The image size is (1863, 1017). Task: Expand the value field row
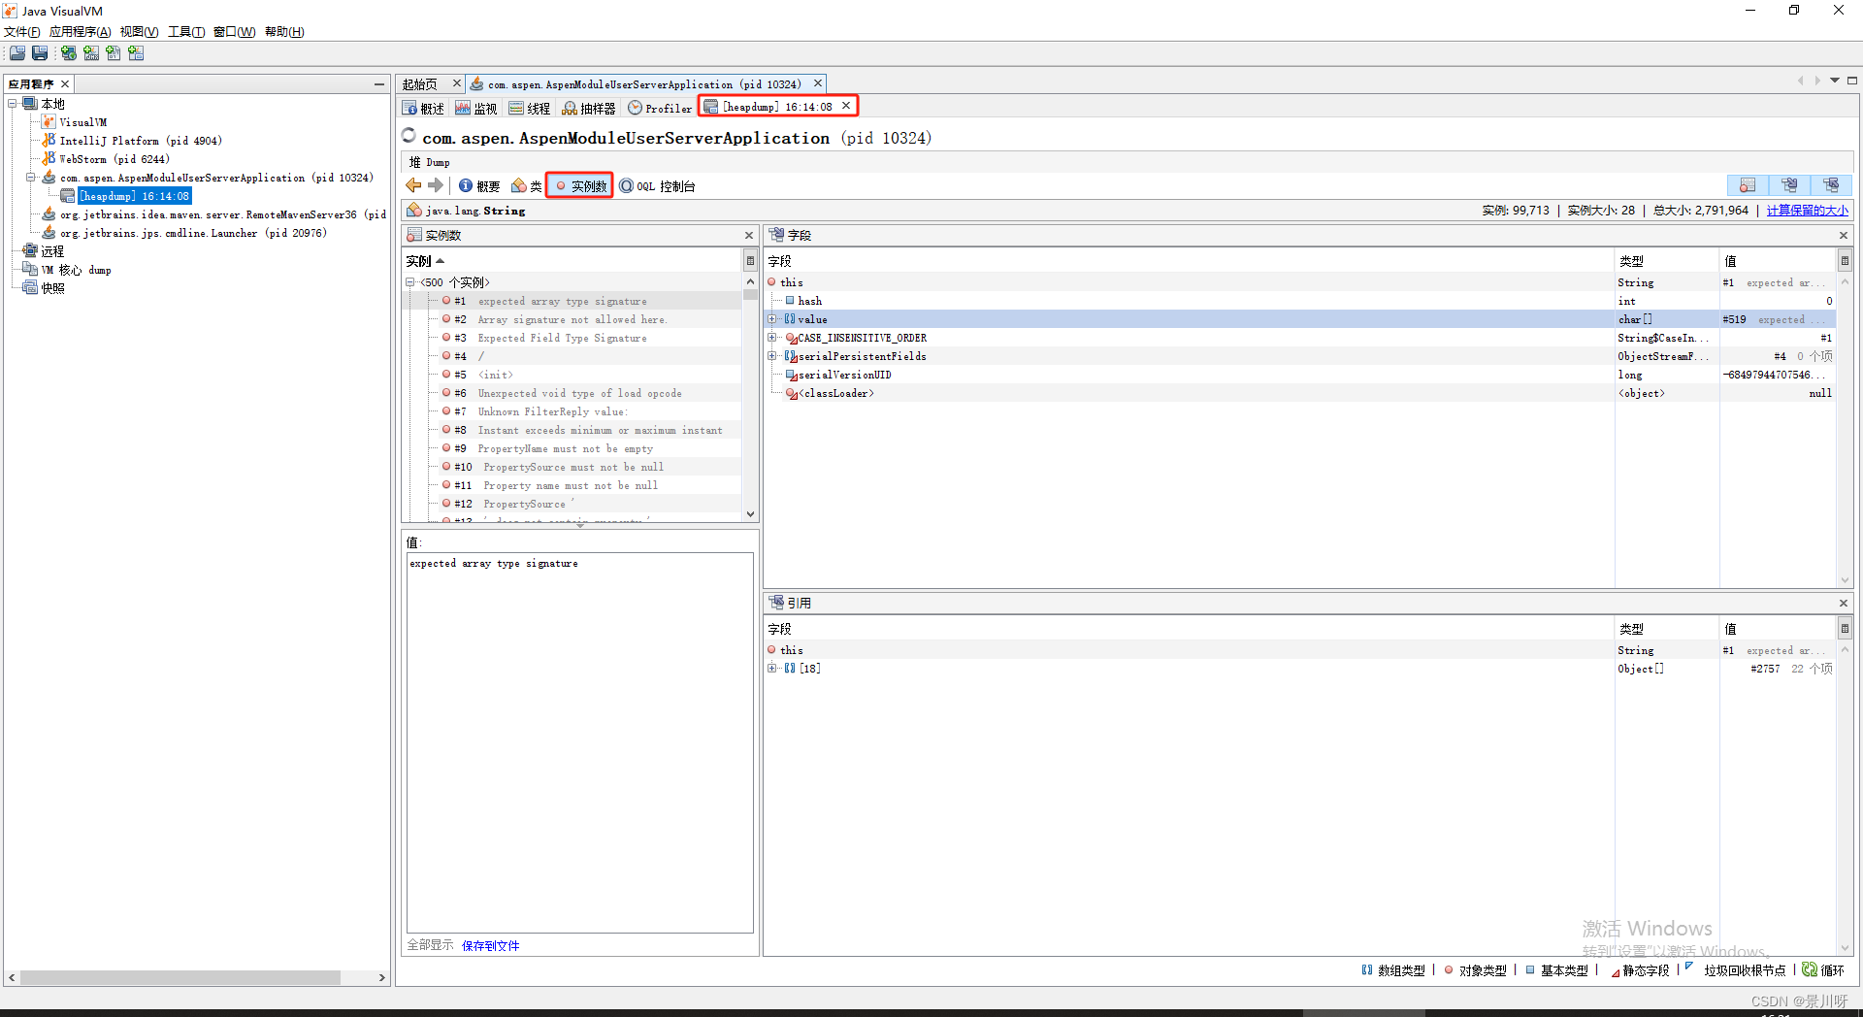pos(772,319)
